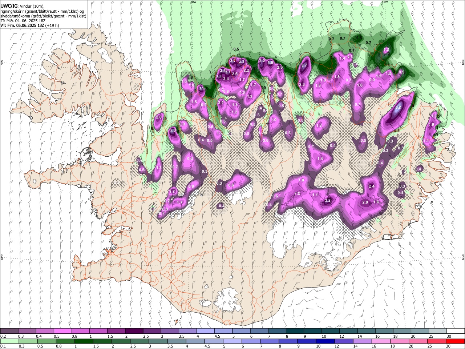Click snow legend swatch between 0.2 and 0.3
The image size is (465, 349).
[9, 331]
